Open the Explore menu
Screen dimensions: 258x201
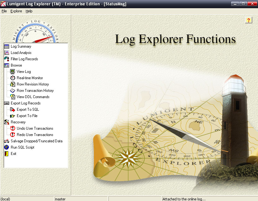pos(16,11)
